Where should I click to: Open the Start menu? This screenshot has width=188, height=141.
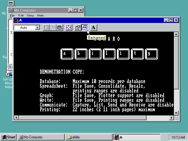pos(9,137)
